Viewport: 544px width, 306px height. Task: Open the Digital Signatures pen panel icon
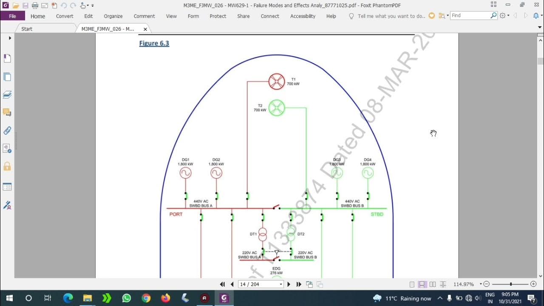[x=7, y=206]
